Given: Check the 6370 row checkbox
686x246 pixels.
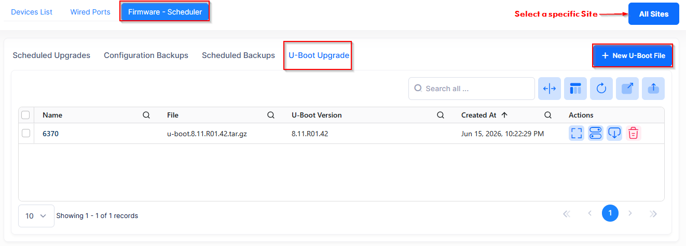Looking at the screenshot, I should click(x=25, y=133).
